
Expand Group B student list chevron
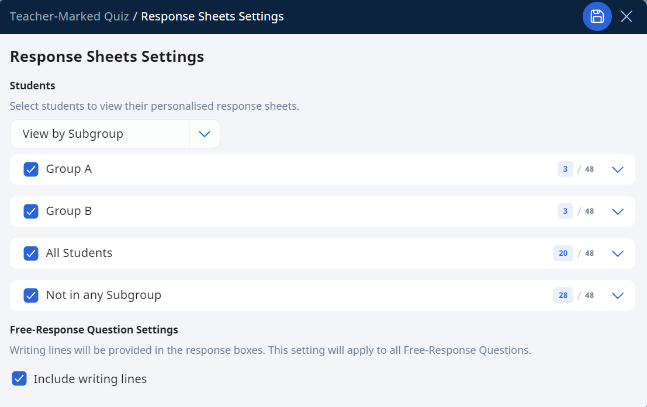pyautogui.click(x=617, y=211)
